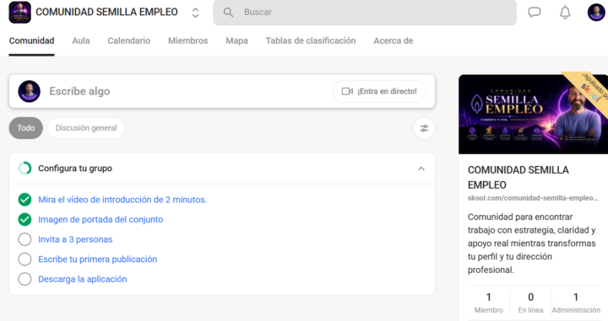Toggle the Descarga la aplicación circle

[x=24, y=279]
